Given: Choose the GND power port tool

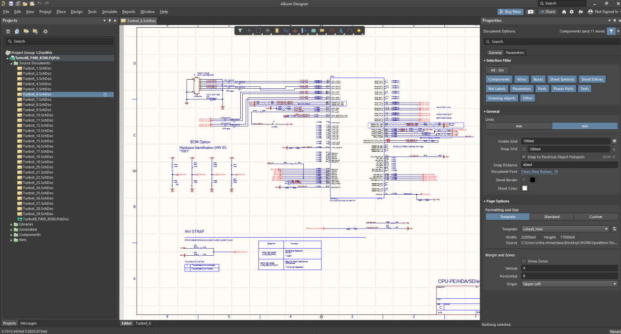Looking at the screenshot, I should [x=295, y=31].
